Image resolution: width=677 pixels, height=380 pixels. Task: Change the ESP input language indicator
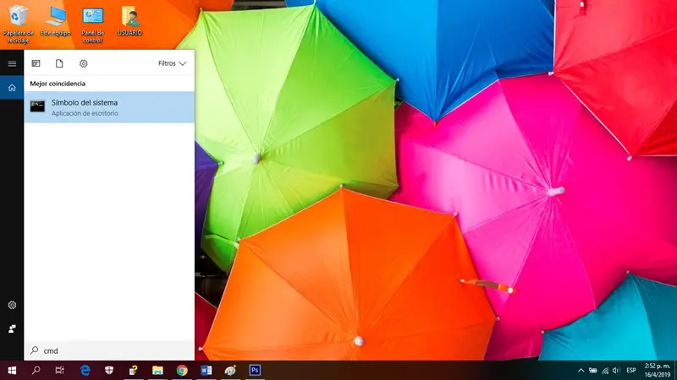(x=631, y=371)
